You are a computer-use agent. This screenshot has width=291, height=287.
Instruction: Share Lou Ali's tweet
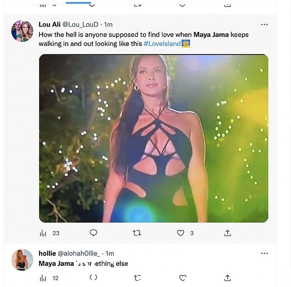pyautogui.click(x=228, y=233)
